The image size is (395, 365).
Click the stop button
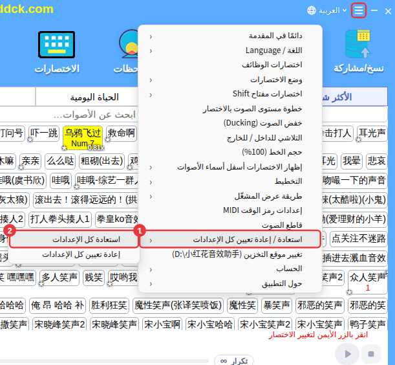click(x=371, y=354)
